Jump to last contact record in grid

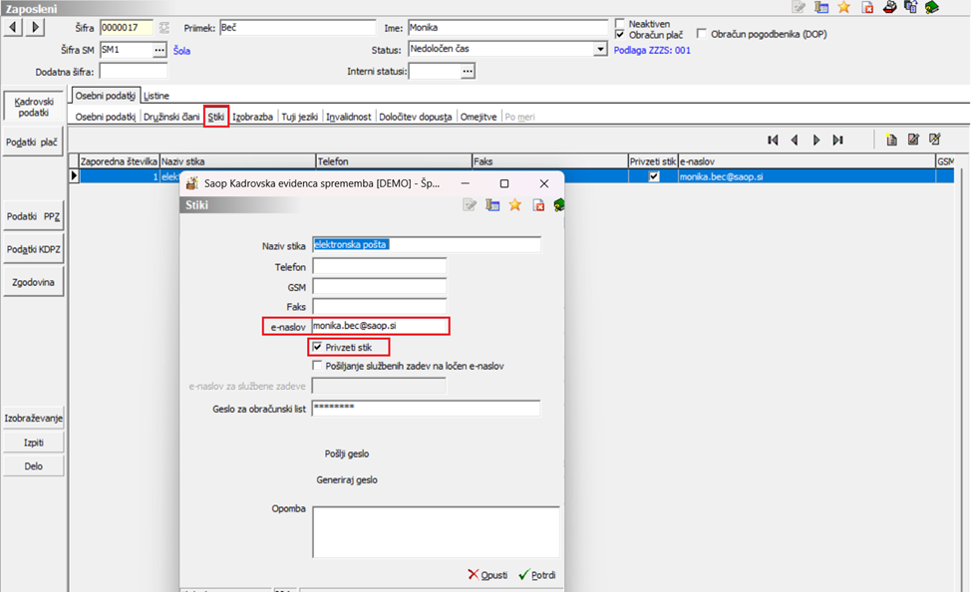click(837, 140)
